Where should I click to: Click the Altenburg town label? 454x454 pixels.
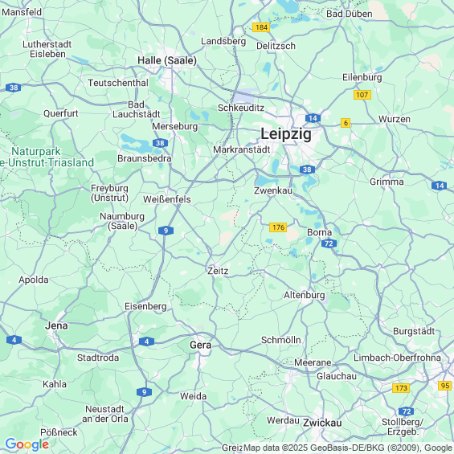pyautogui.click(x=305, y=295)
